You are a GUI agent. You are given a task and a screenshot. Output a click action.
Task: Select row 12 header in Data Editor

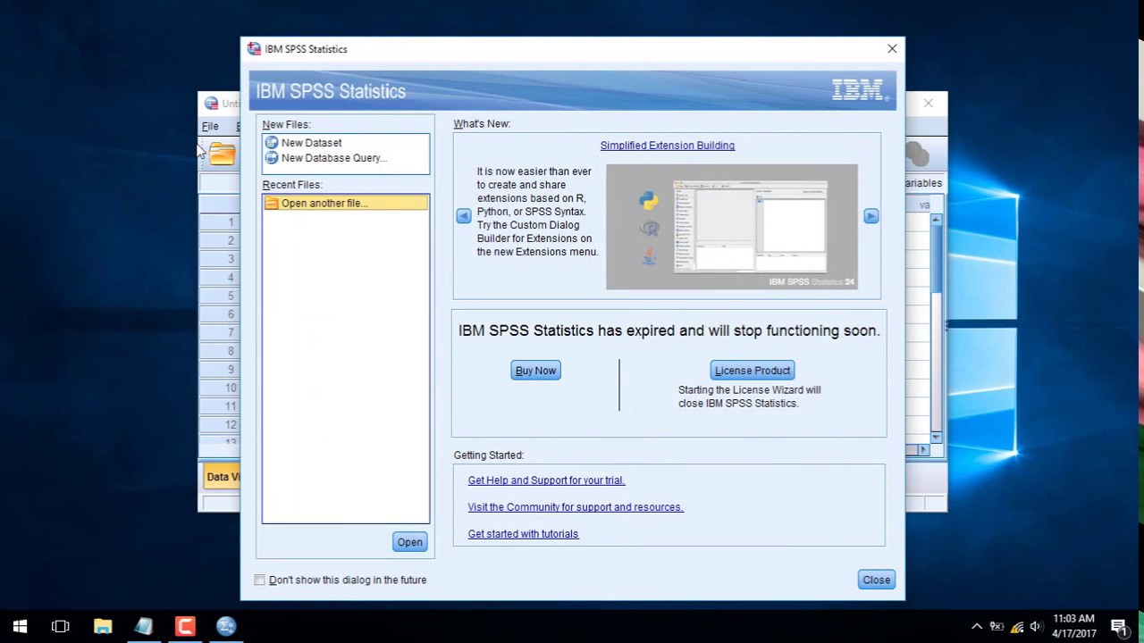point(219,425)
